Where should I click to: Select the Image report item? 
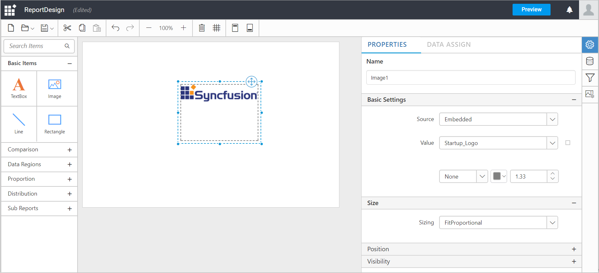click(x=55, y=89)
